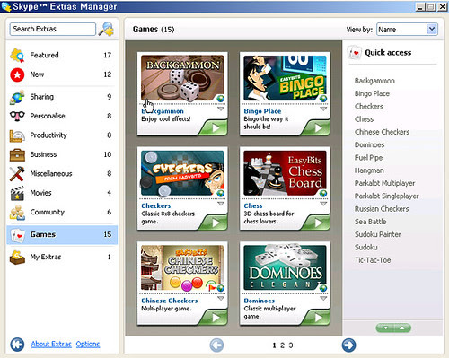The height and width of the screenshot is (358, 449).
Task: Select the New category red star icon
Action: (x=17, y=74)
